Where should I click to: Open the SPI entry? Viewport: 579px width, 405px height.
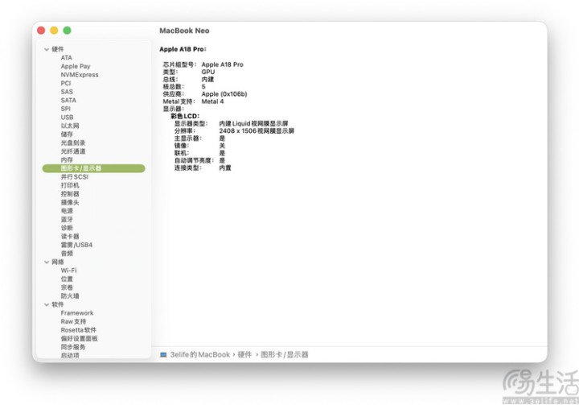coord(65,109)
